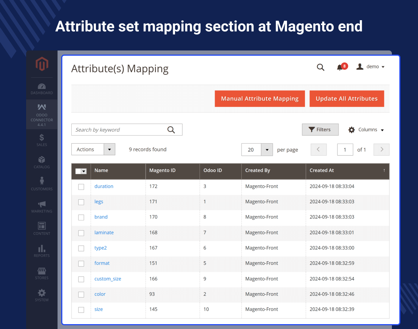Open the Reports sidebar menu
This screenshot has height=329, width=418.
click(42, 251)
